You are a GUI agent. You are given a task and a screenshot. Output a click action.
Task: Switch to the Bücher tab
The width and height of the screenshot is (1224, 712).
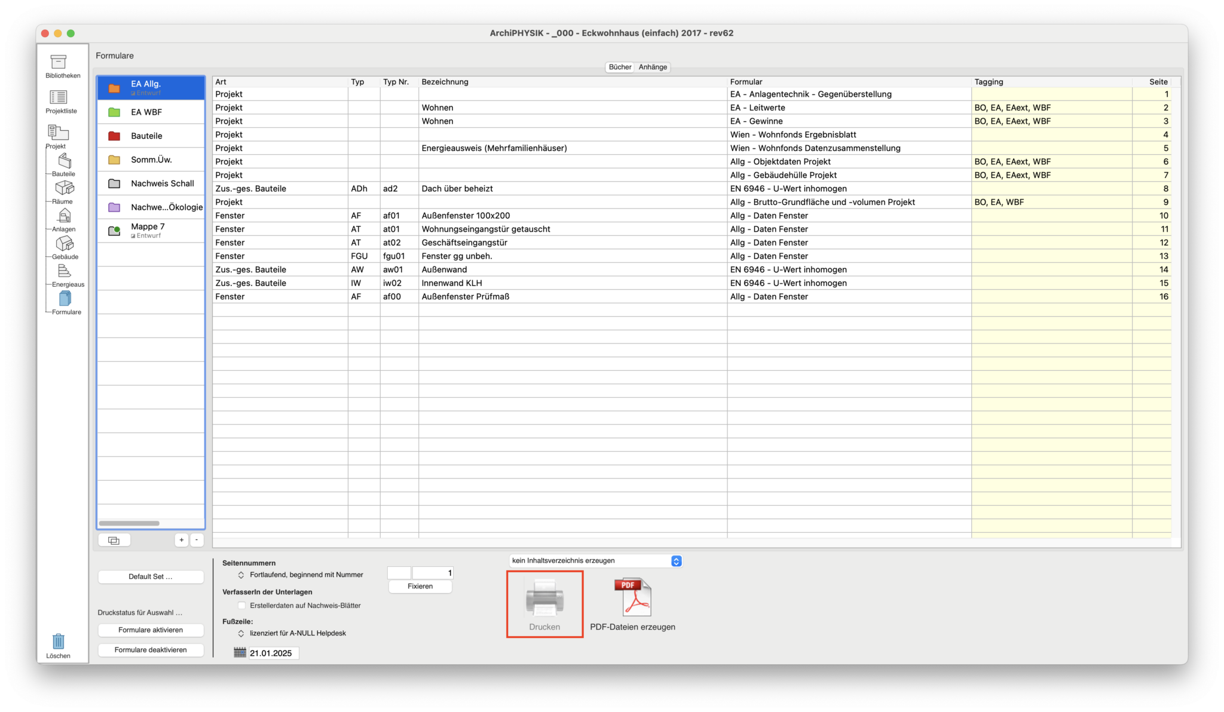pyautogui.click(x=620, y=67)
